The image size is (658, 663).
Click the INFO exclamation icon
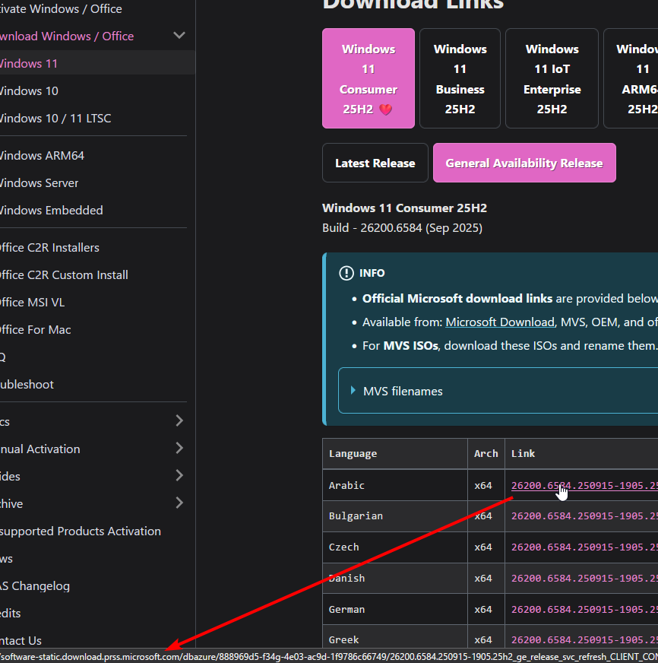coord(346,273)
